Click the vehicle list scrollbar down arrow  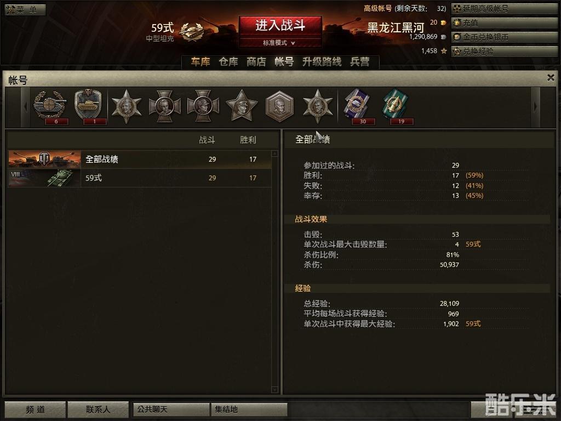pyautogui.click(x=275, y=390)
